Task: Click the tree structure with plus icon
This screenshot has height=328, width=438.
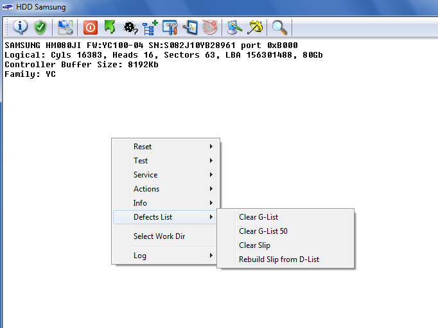Action: click(150, 28)
